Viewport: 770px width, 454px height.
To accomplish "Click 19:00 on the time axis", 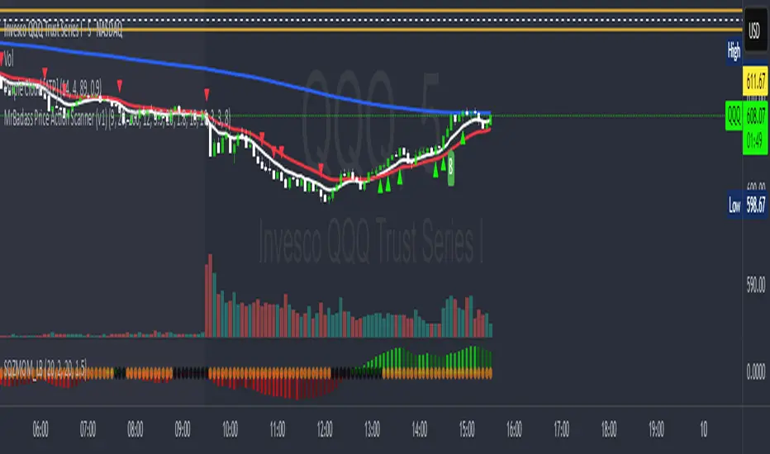I will coord(656,429).
